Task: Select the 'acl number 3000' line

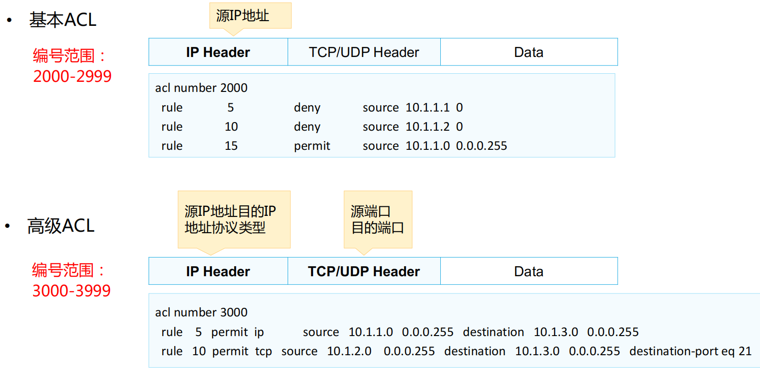Action: 201,312
